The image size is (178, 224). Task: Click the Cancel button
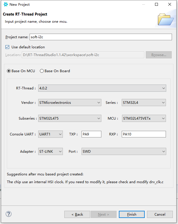coord(160,215)
